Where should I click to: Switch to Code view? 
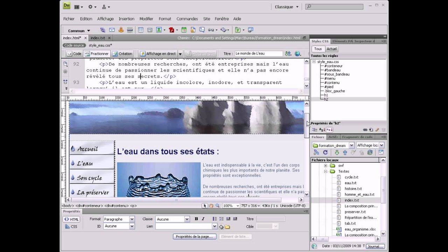click(x=74, y=54)
